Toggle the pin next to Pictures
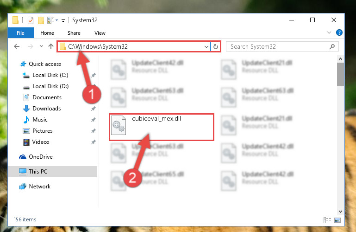This screenshot has width=356, height=232. click(94, 131)
